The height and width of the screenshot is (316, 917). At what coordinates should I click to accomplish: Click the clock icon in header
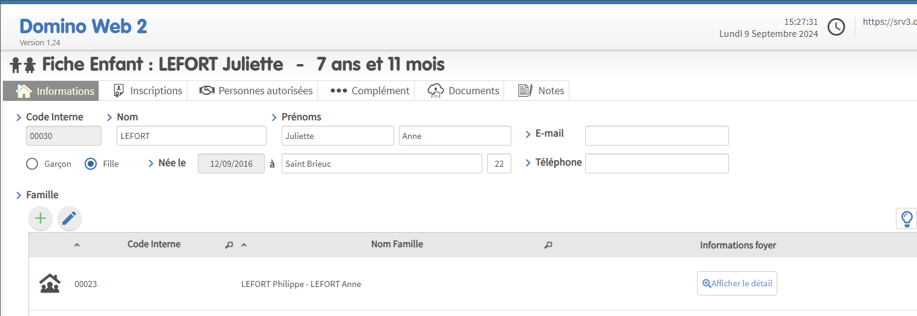tap(836, 27)
